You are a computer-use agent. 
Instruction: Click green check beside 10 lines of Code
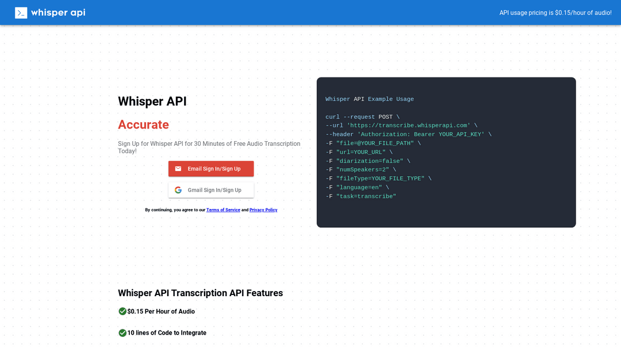122,333
